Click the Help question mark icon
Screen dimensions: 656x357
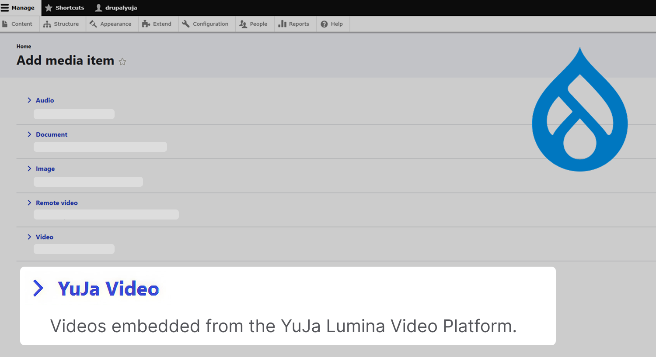(x=324, y=24)
